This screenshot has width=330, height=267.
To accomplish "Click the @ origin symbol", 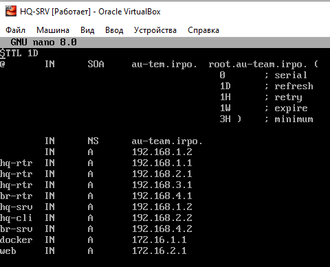I will pos(3,64).
